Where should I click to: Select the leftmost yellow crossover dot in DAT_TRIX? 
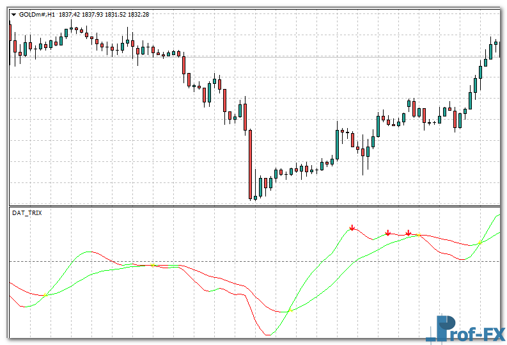47,295
